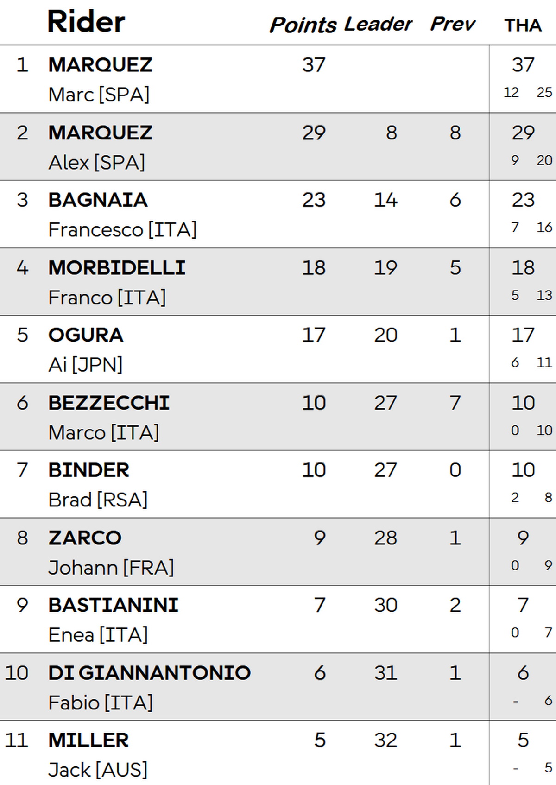Click rider name BEZZECCHI
Image resolution: width=556 pixels, height=785 pixels.
pos(109,403)
